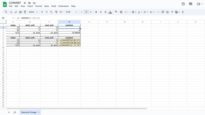Image resolution: width=205 pixels, height=115 pixels.
Task: Open the Functions sigma icon
Action: [183, 12]
